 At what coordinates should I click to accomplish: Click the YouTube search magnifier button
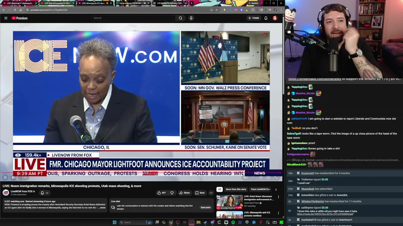pyautogui.click(x=180, y=18)
